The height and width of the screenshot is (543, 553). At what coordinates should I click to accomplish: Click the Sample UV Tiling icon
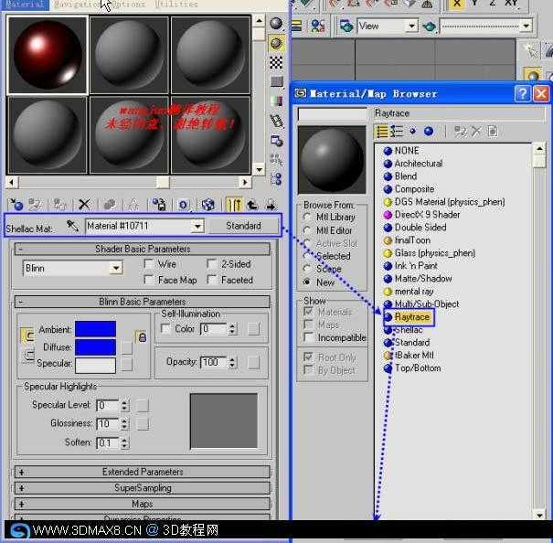pyautogui.click(x=276, y=82)
